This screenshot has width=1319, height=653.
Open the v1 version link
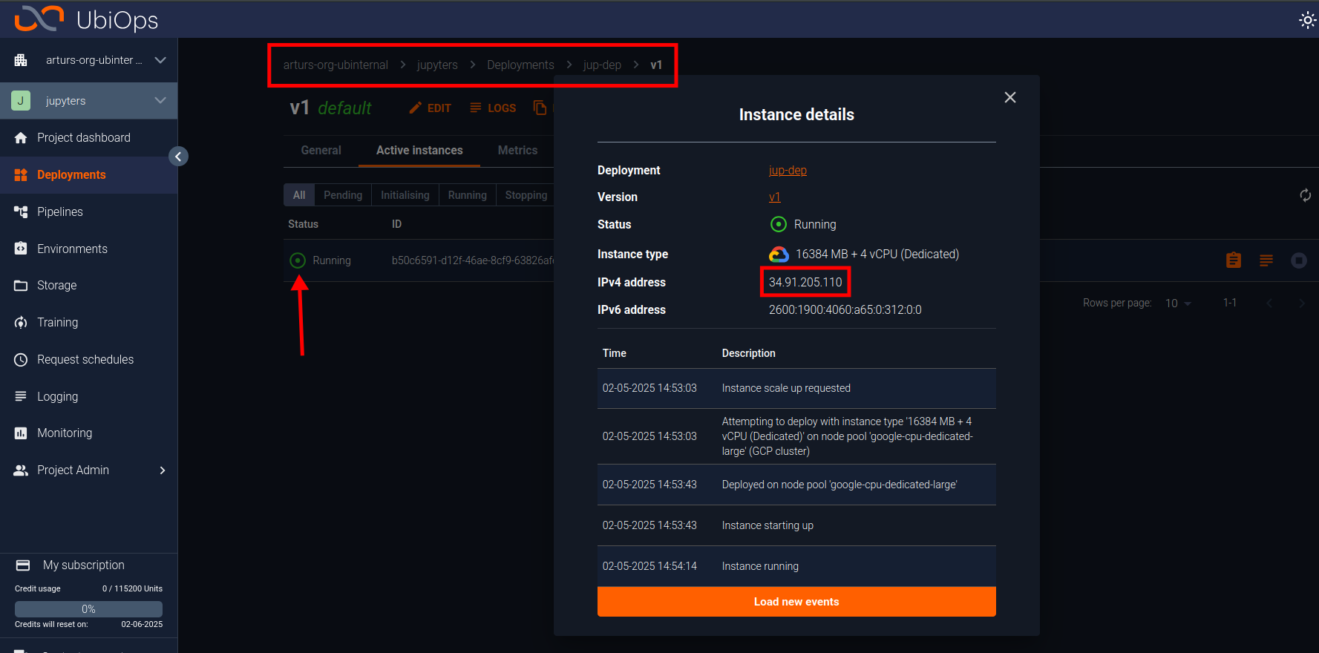(774, 197)
